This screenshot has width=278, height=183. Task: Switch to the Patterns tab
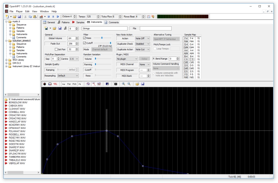click(64, 22)
